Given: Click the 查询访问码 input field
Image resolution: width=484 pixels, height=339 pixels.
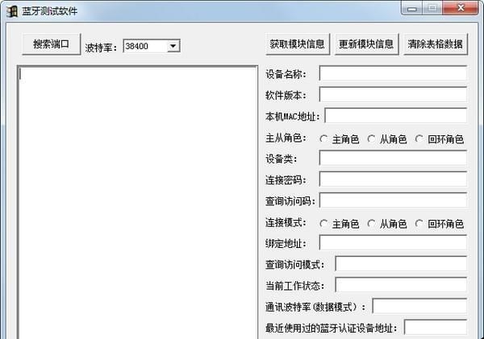Looking at the screenshot, I should (393, 201).
